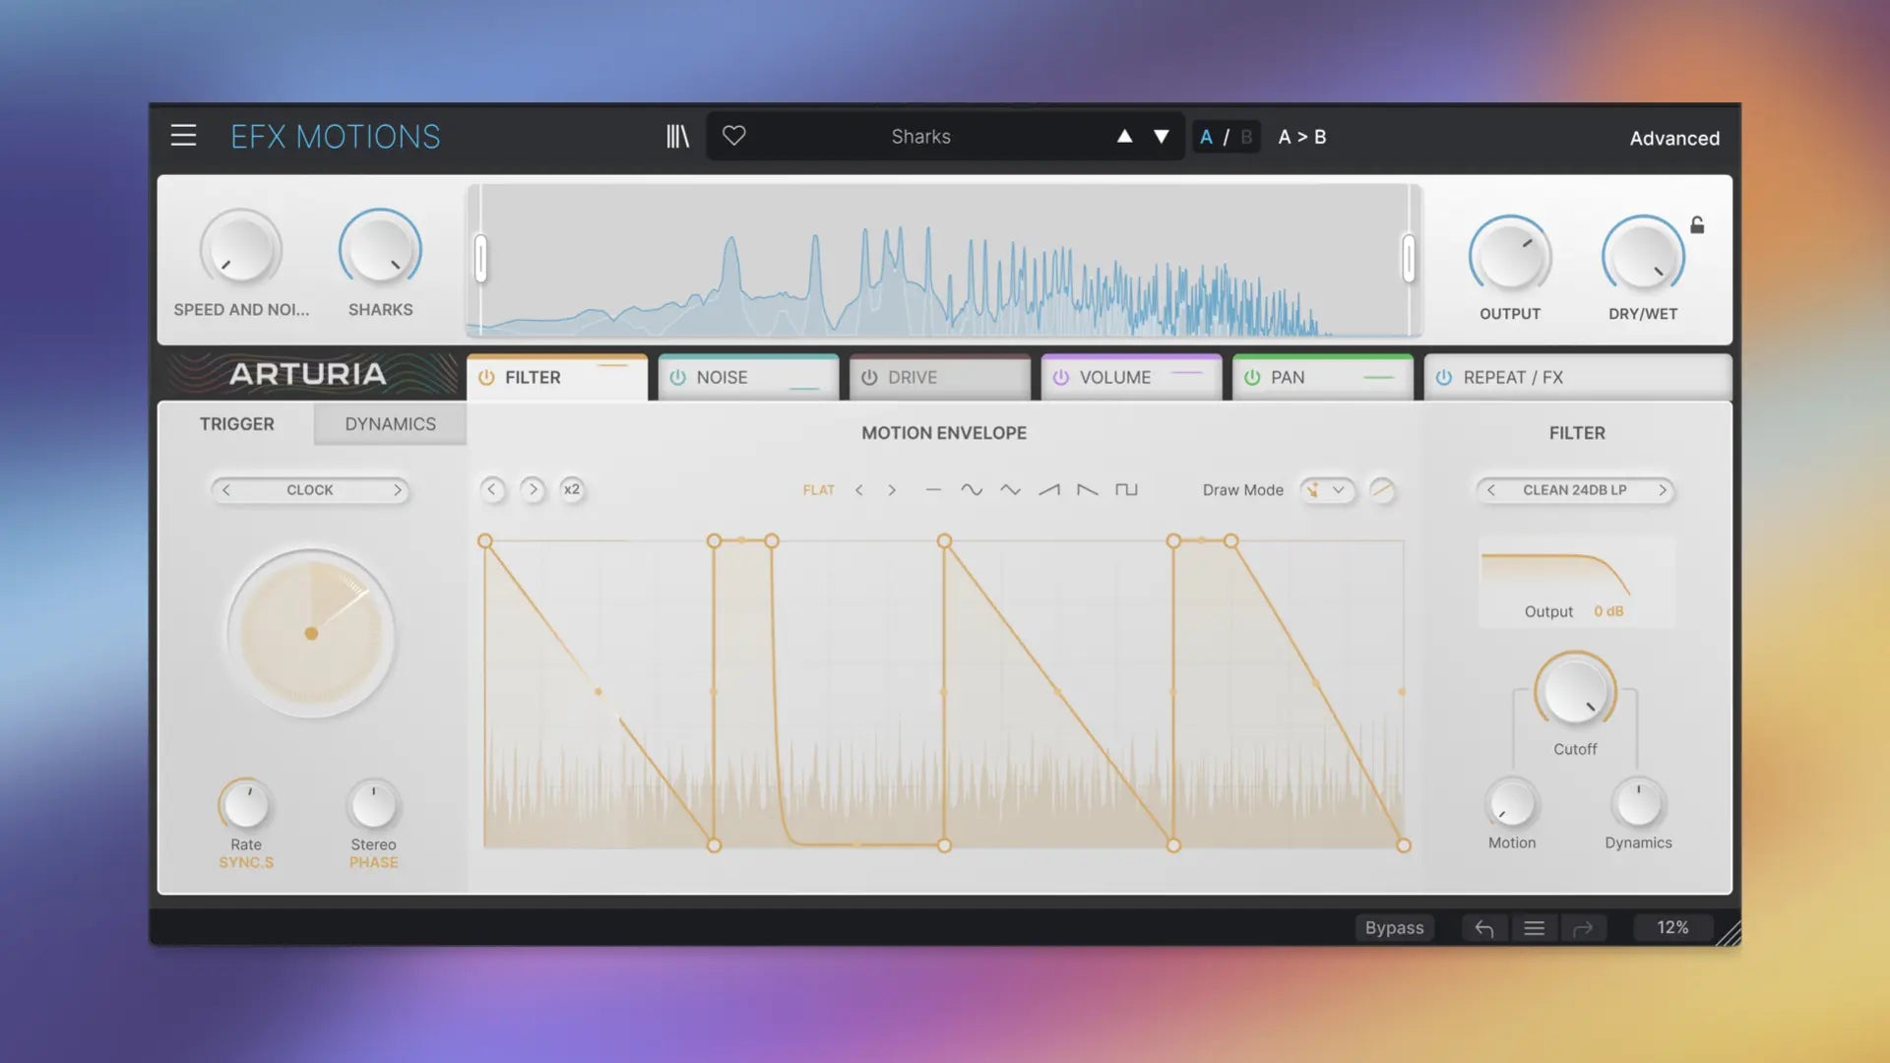Click SYNC.S rate mode label

(x=246, y=862)
